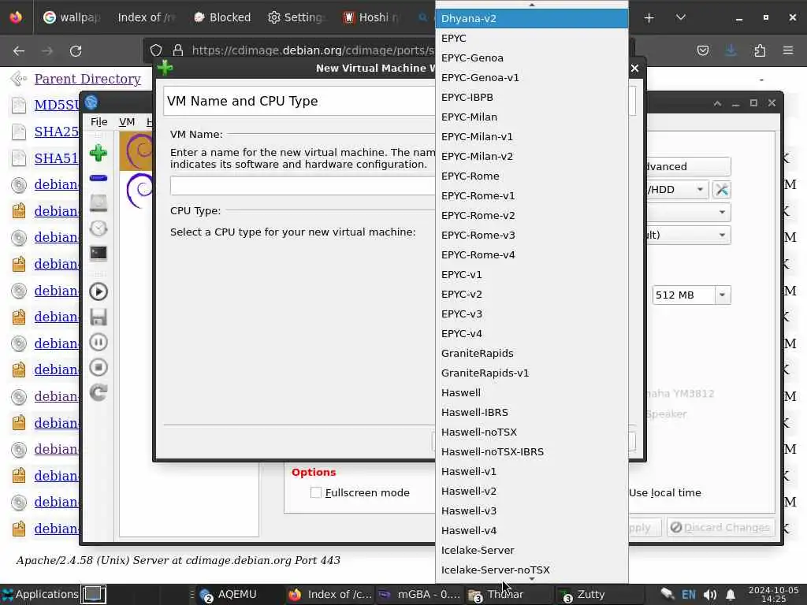Image resolution: width=807 pixels, height=605 pixels.
Task: Click the notification bell in system tray
Action: pos(731,595)
